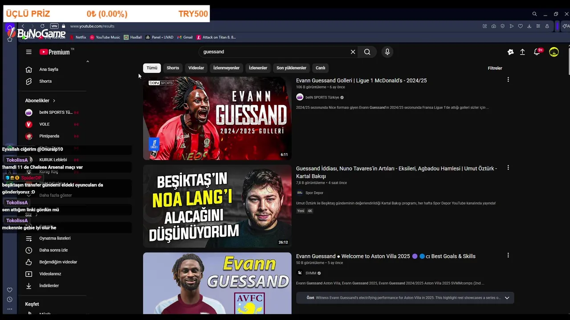570x320 pixels.
Task: Open the Filtreler search filters
Action: 495,68
